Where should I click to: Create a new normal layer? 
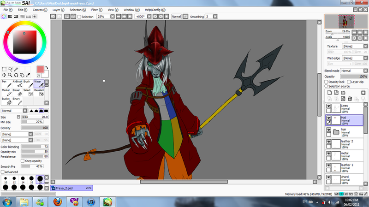(329, 93)
